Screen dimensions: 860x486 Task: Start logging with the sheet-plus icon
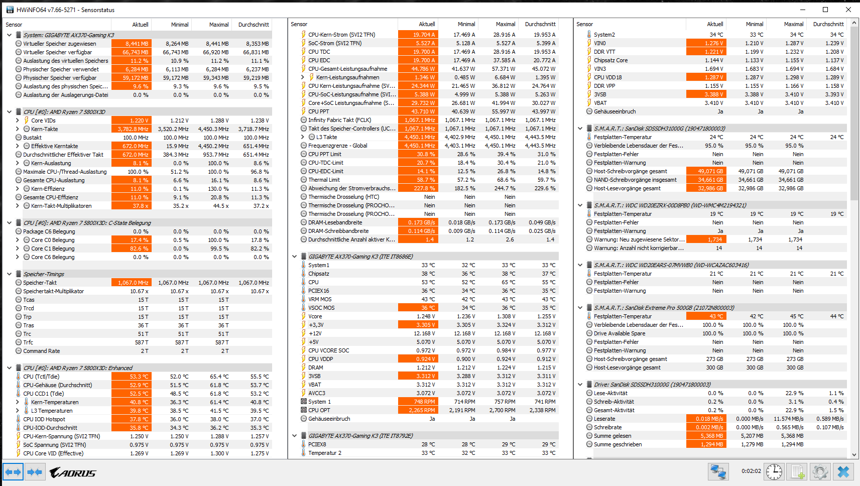tap(797, 472)
